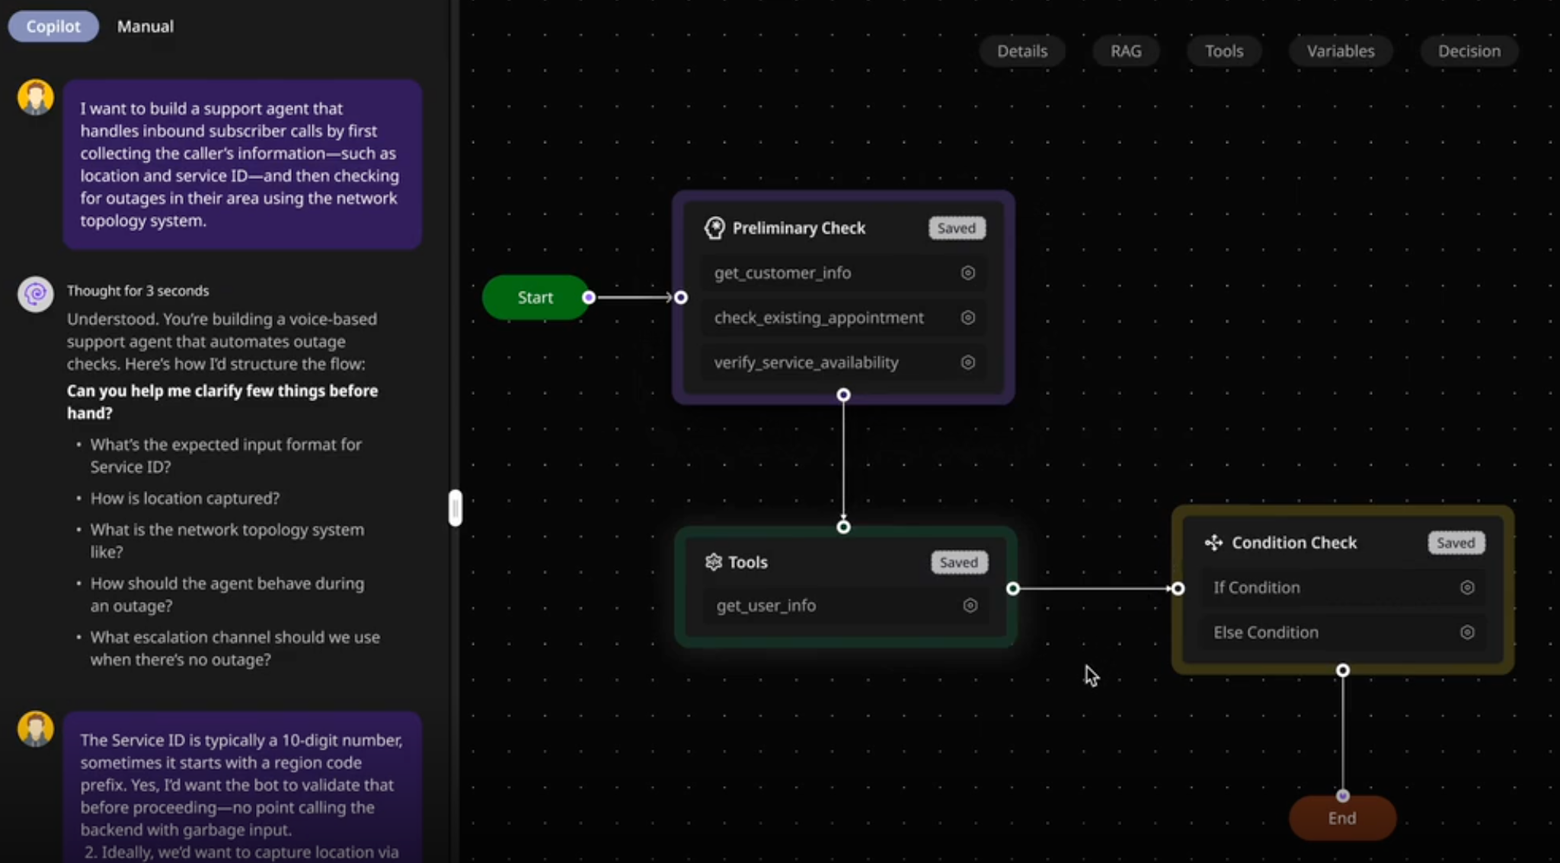
Task: Click the target icon beside Else Condition
Action: click(1467, 632)
